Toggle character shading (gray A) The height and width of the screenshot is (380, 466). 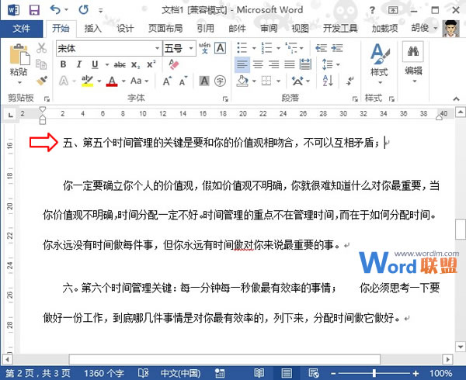pyautogui.click(x=204, y=81)
